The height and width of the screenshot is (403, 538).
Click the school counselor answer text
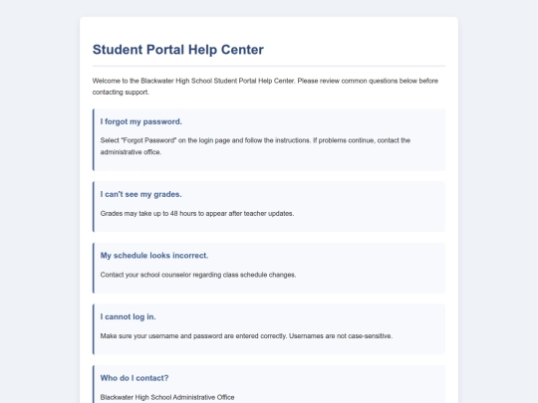point(198,275)
